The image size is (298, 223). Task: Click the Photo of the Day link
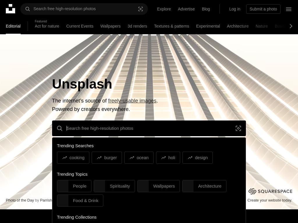click(x=20, y=200)
